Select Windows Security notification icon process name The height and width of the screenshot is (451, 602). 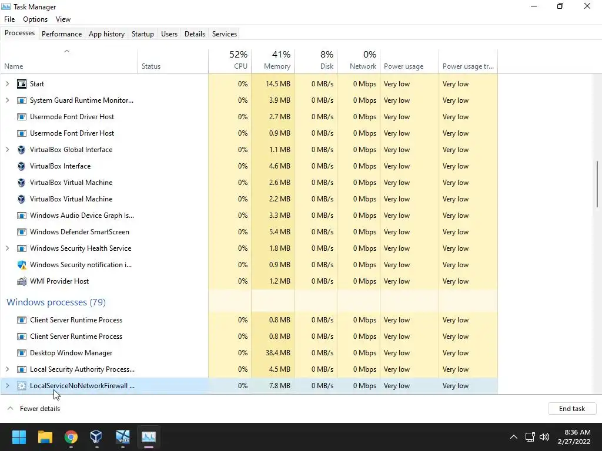coord(81,265)
